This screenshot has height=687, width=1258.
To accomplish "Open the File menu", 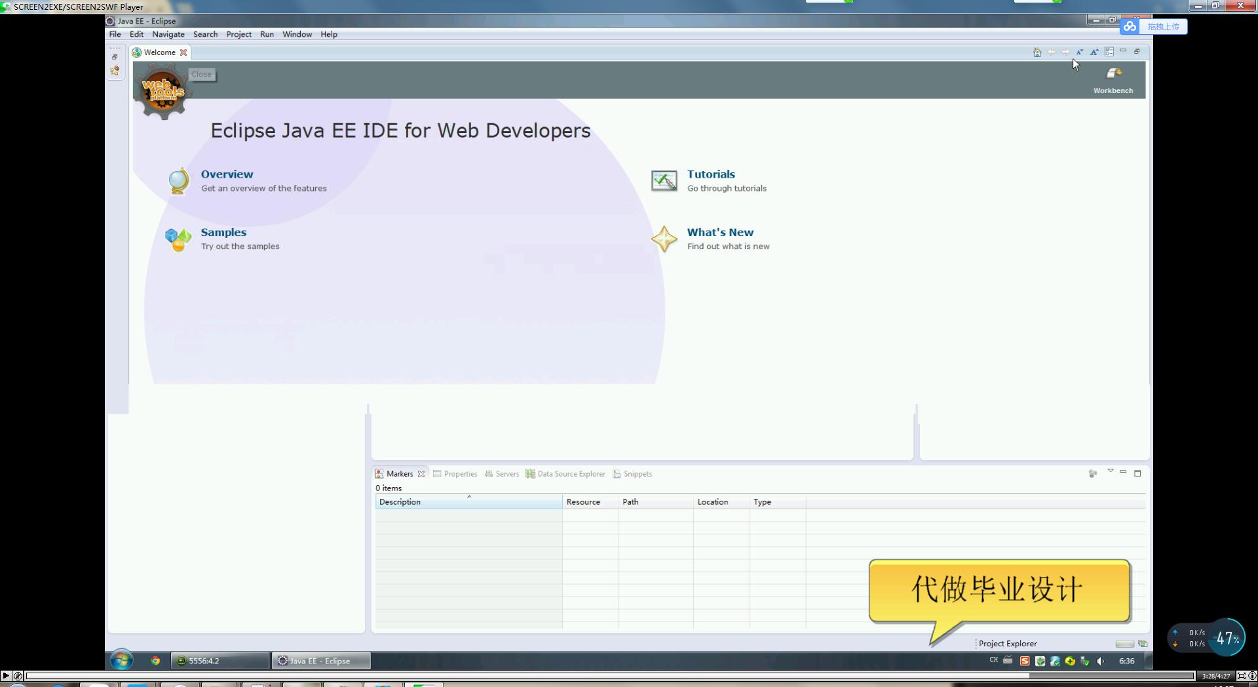I will (x=115, y=34).
